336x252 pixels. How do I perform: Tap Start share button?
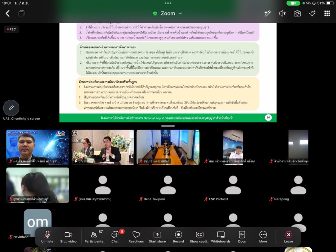(x=157, y=237)
